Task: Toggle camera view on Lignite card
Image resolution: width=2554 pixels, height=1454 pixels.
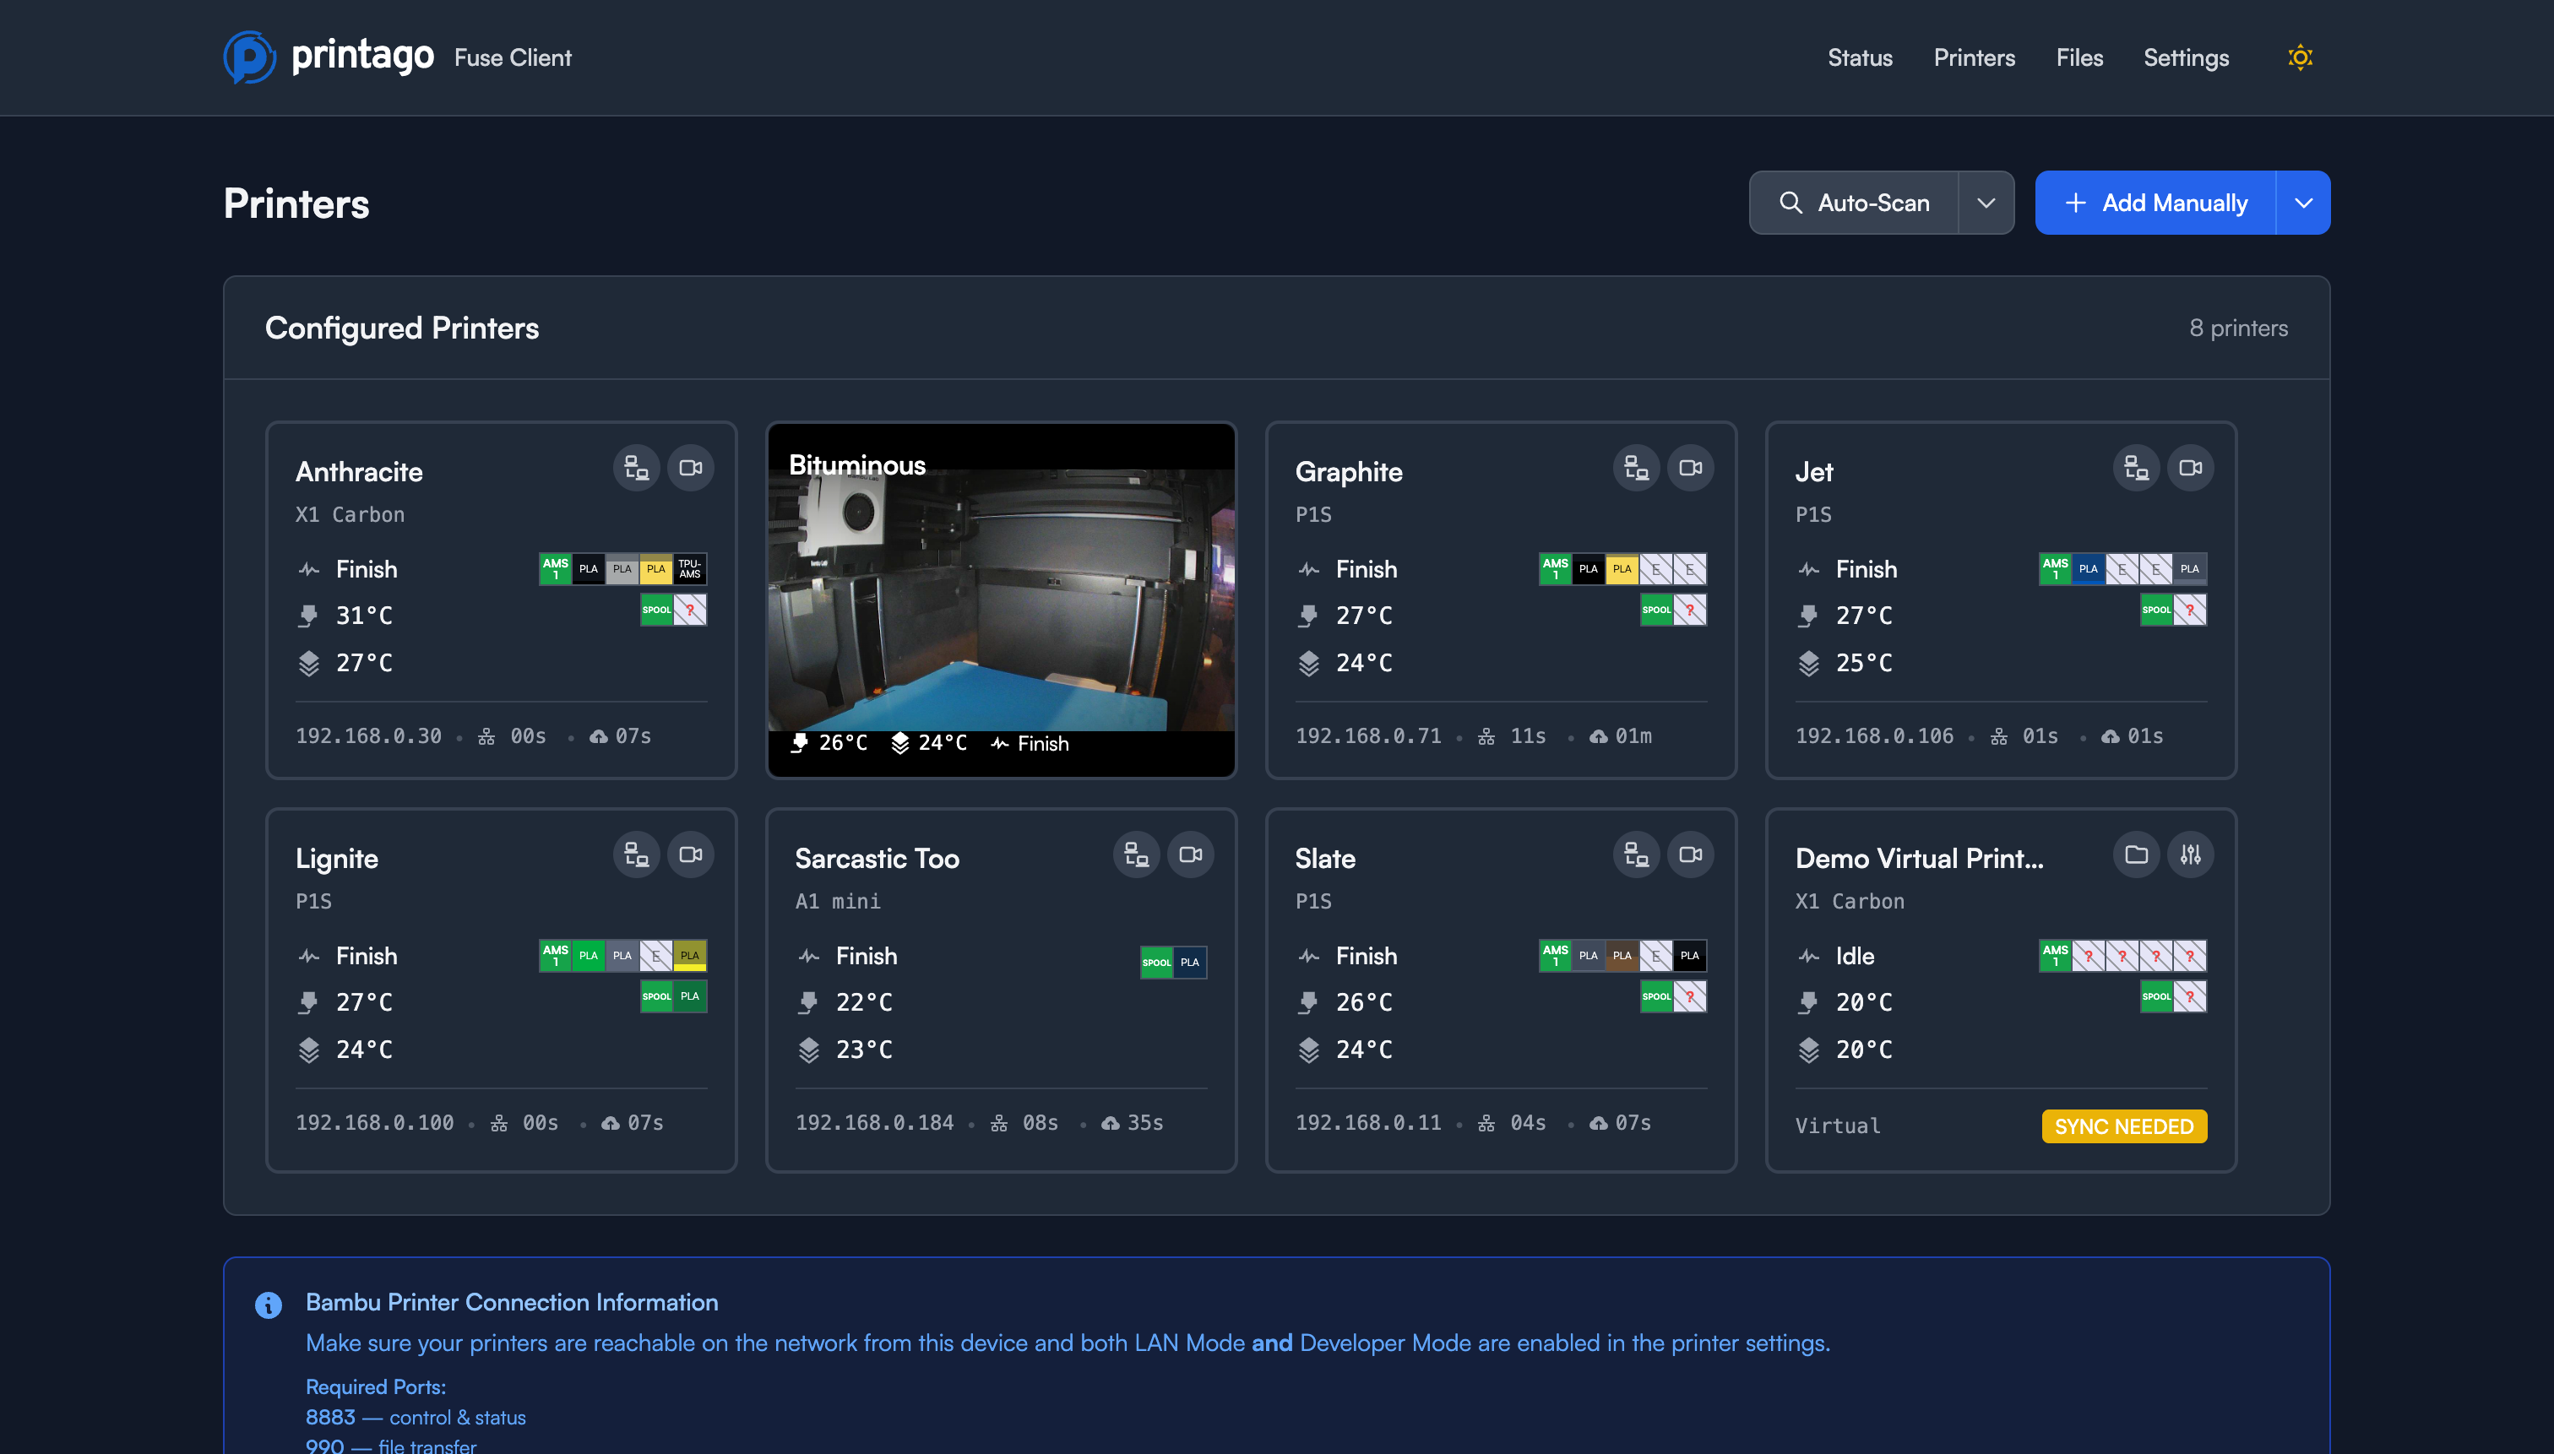Action: [690, 854]
